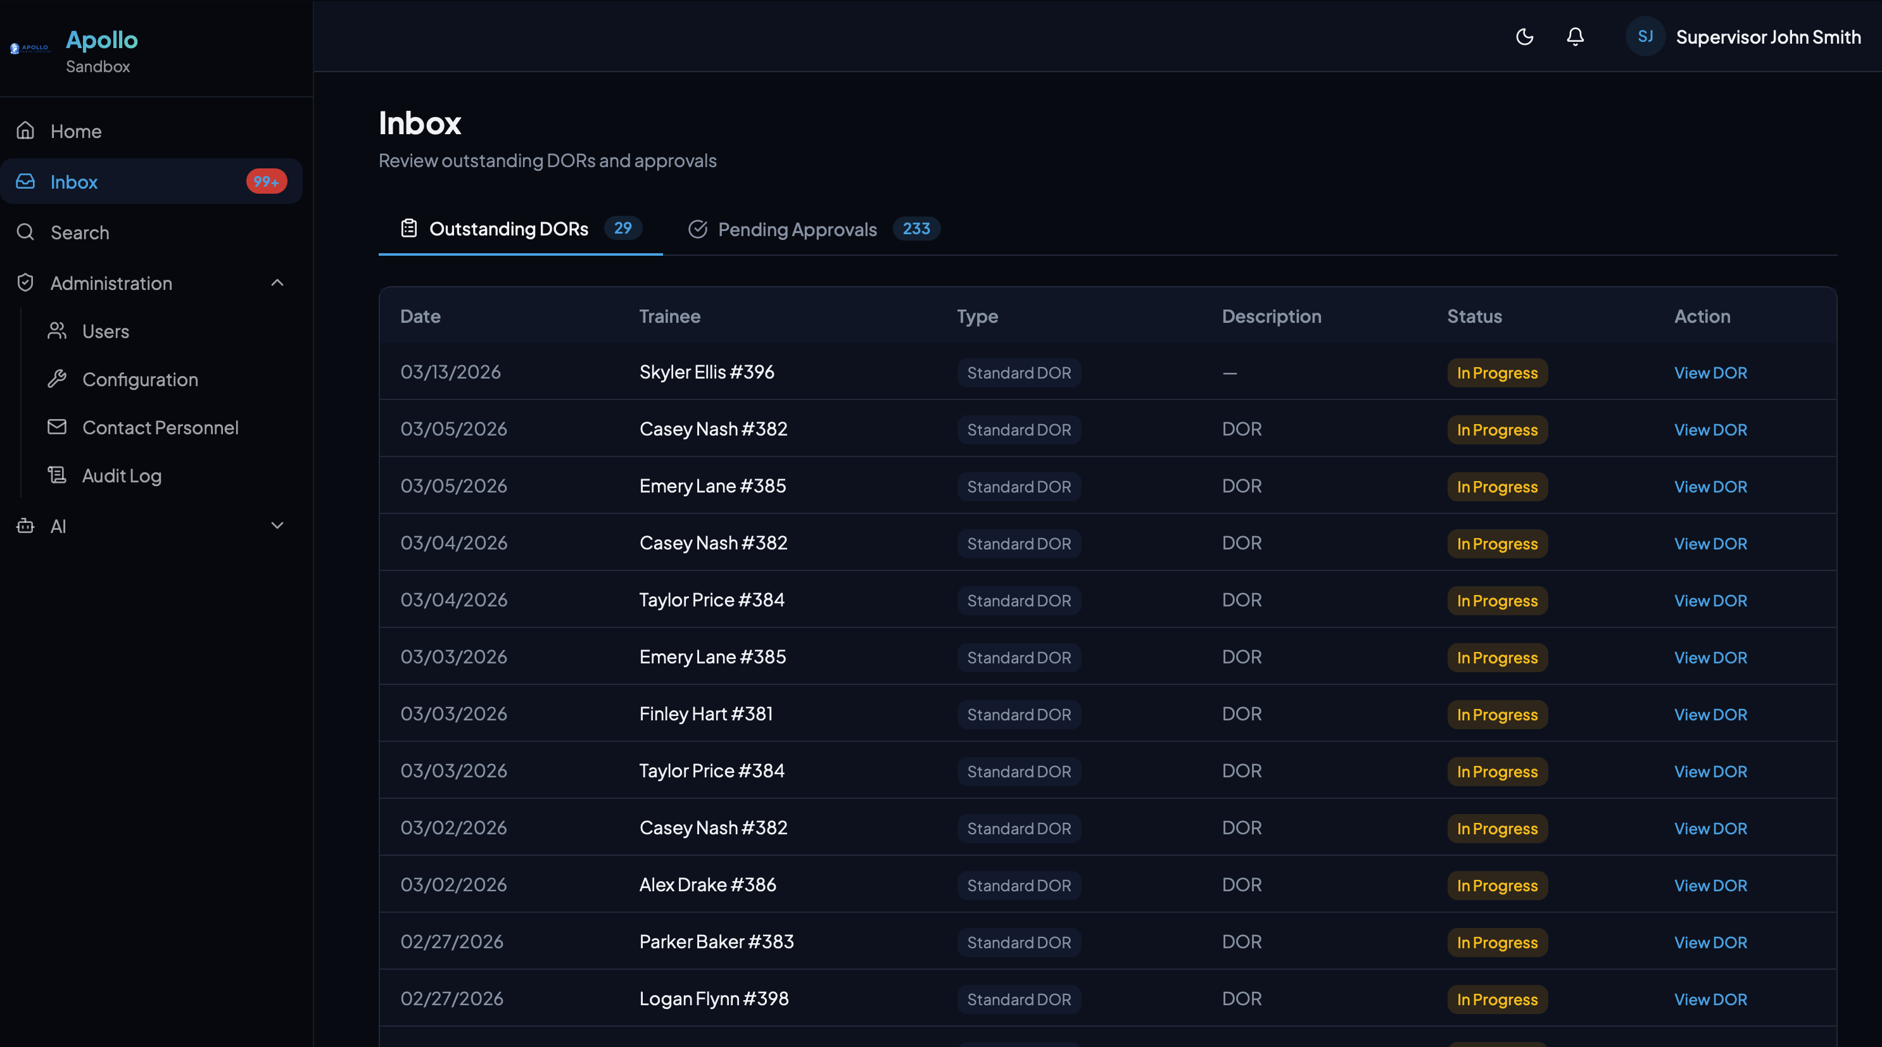Select the Audit Log icon
The width and height of the screenshot is (1882, 1047).
(x=58, y=475)
